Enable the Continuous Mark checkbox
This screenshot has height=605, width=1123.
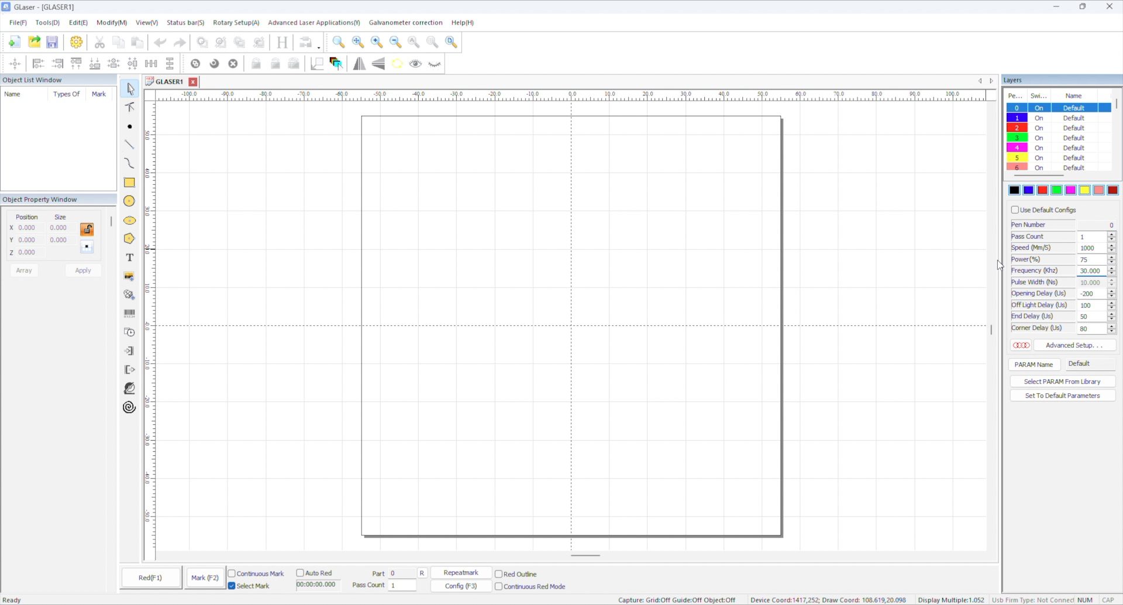pos(232,573)
